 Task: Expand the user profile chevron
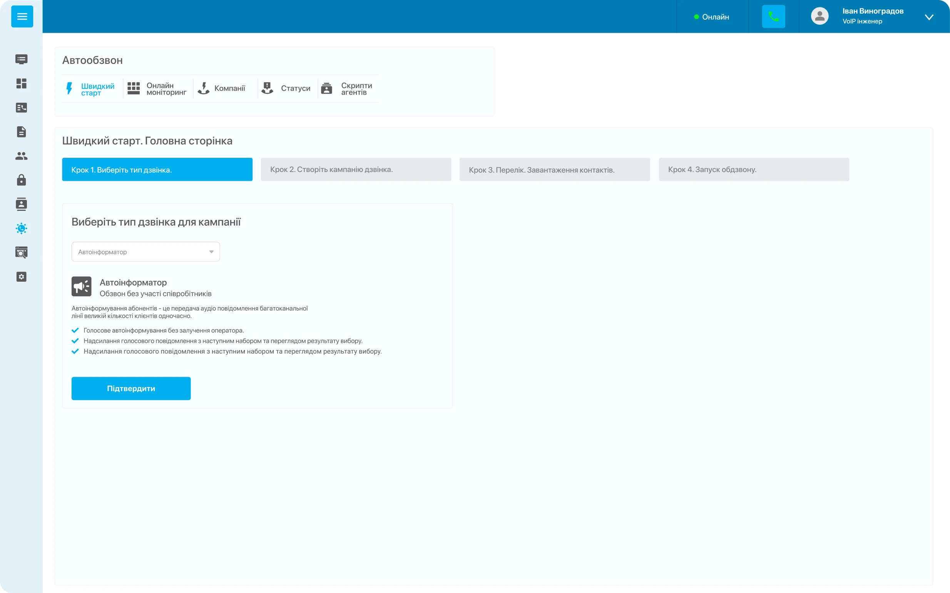(x=929, y=17)
